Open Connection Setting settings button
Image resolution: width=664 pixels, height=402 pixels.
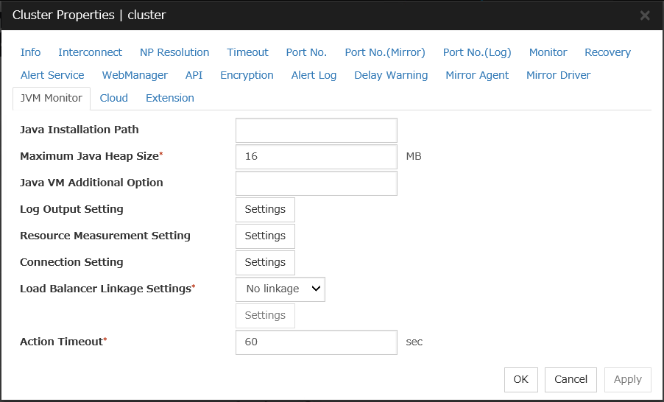point(265,262)
